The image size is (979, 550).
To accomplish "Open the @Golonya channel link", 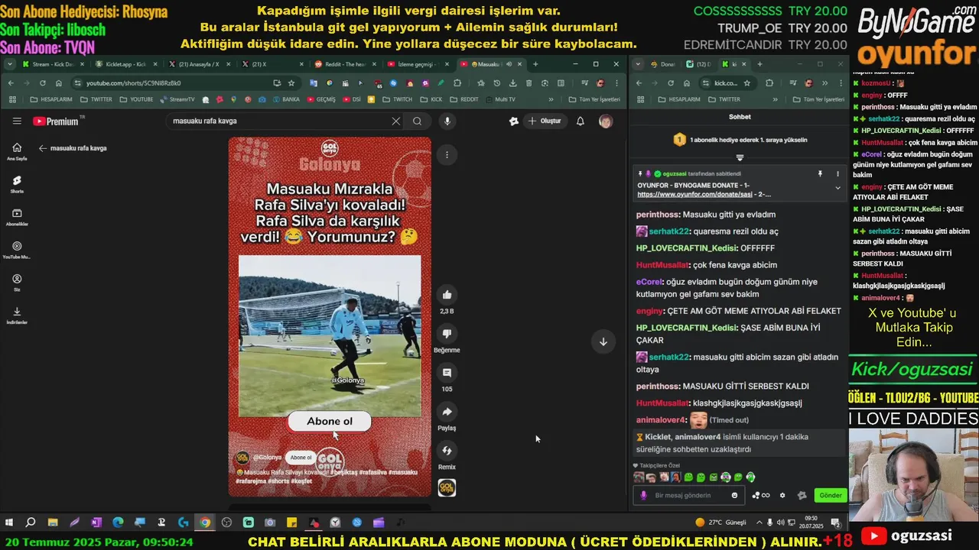I will point(268,458).
